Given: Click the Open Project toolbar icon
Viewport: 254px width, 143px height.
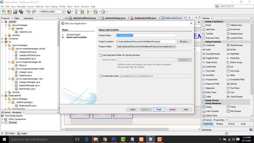Looking at the screenshot, I should (15, 12).
